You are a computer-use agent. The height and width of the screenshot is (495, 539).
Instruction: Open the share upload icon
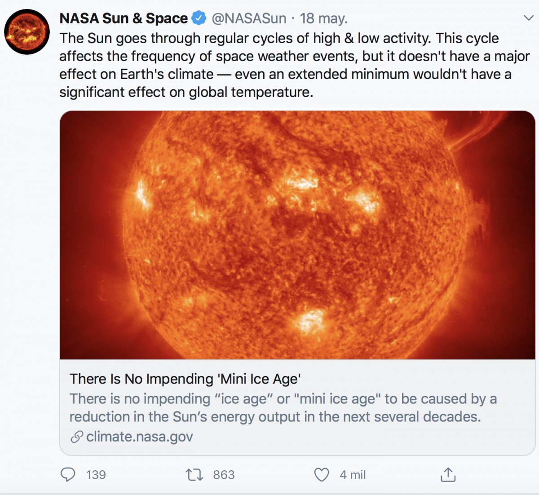pos(448,474)
